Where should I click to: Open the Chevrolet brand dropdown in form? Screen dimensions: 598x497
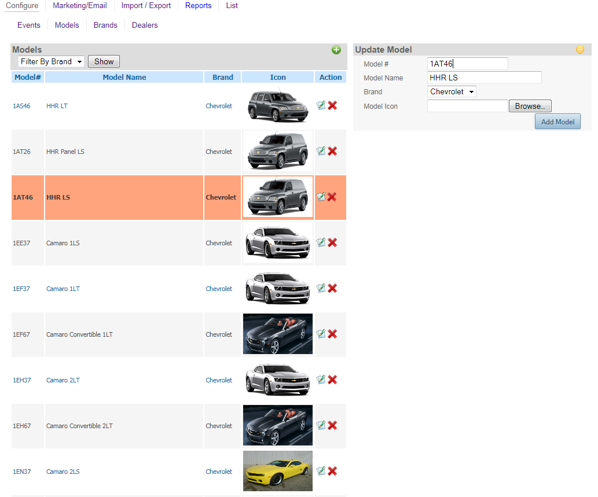pos(452,92)
